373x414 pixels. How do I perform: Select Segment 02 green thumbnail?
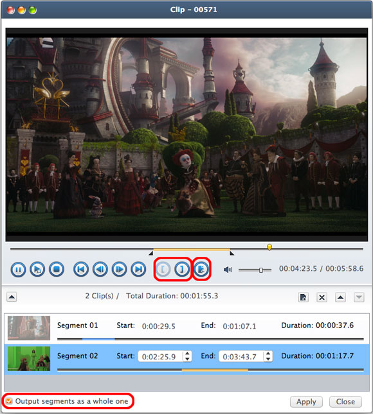coord(29,359)
